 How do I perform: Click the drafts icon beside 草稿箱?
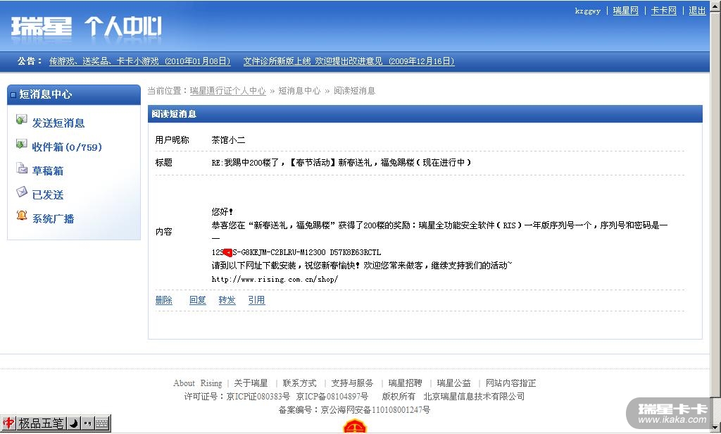pyautogui.click(x=22, y=168)
